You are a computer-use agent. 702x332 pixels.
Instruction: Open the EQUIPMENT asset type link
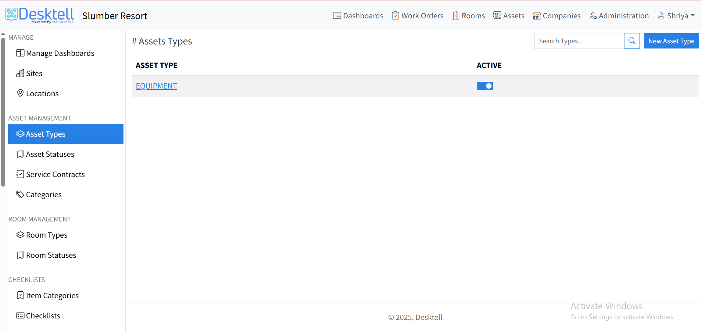[156, 86]
